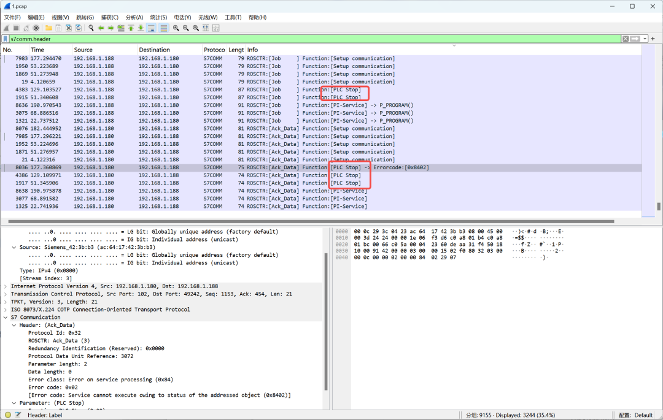Open the 分析(A) menu

pos(134,17)
